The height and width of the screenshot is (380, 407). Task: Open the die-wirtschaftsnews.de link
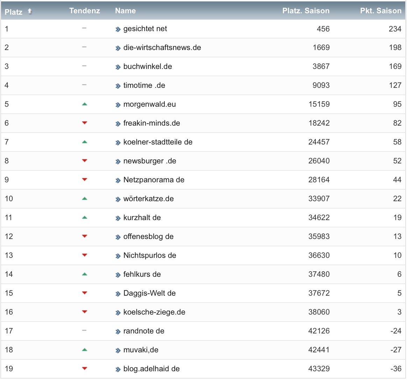point(162,48)
